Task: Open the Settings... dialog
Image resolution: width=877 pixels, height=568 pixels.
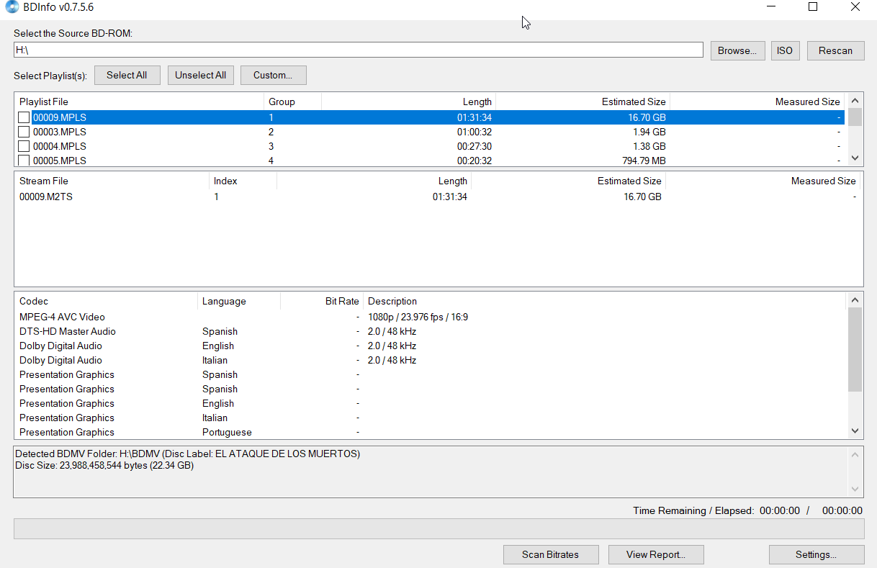Action: pyautogui.click(x=817, y=554)
